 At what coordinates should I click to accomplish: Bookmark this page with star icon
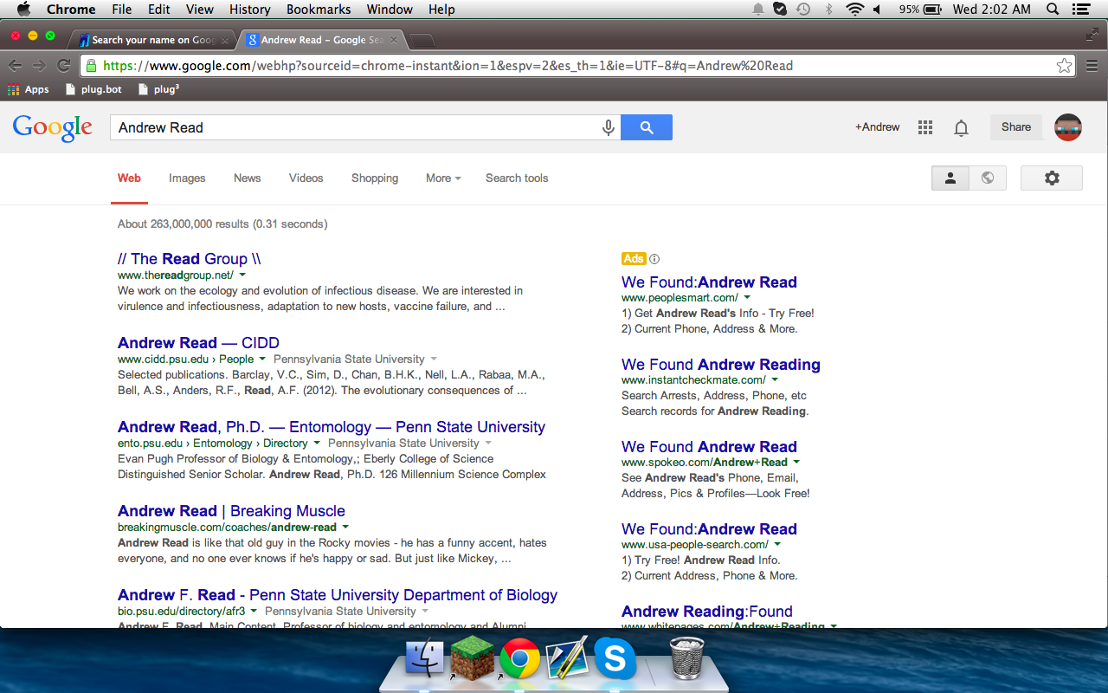1064,66
